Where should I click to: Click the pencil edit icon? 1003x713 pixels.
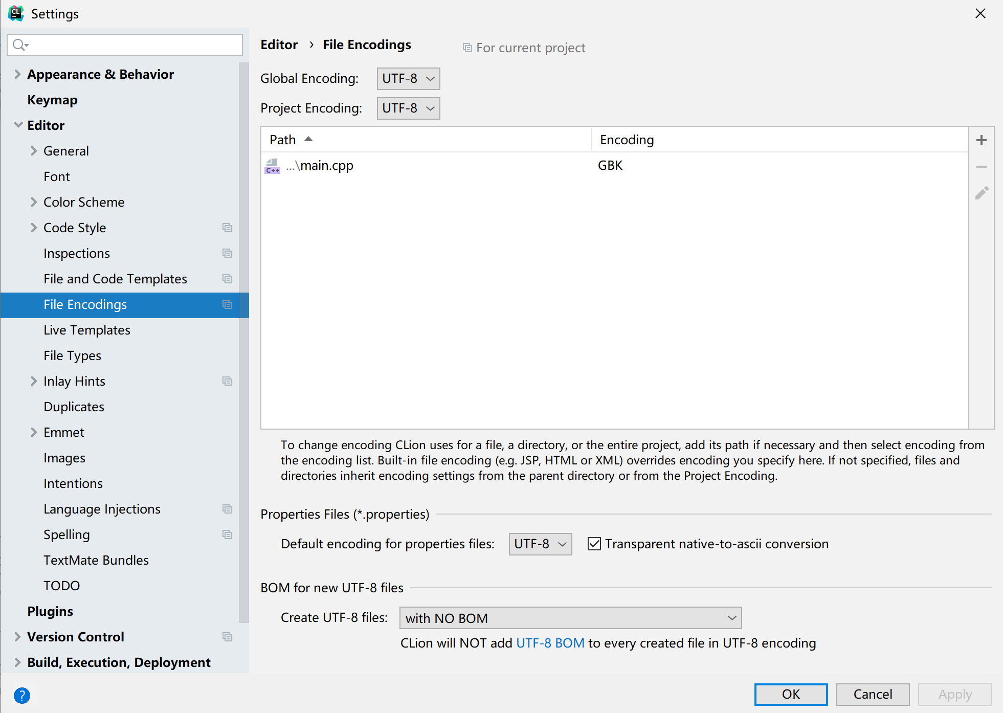pyautogui.click(x=981, y=193)
